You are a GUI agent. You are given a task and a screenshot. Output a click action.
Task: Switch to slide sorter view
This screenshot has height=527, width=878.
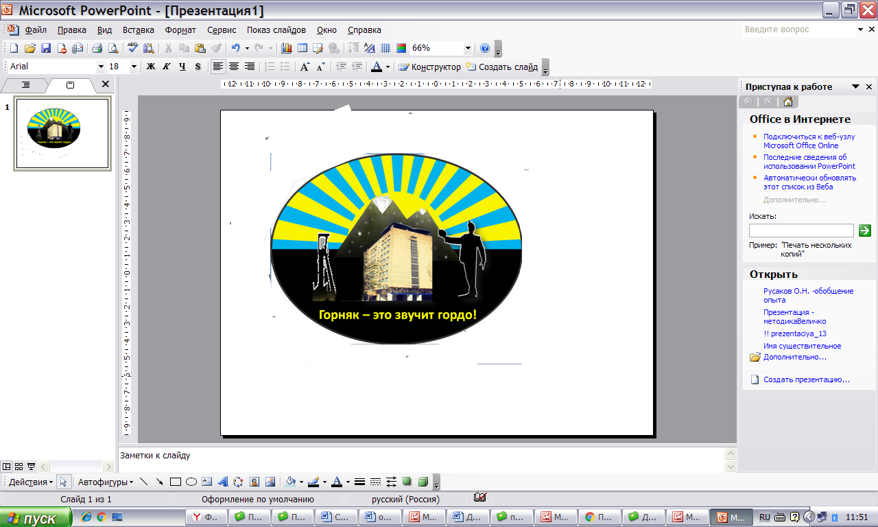click(x=19, y=466)
